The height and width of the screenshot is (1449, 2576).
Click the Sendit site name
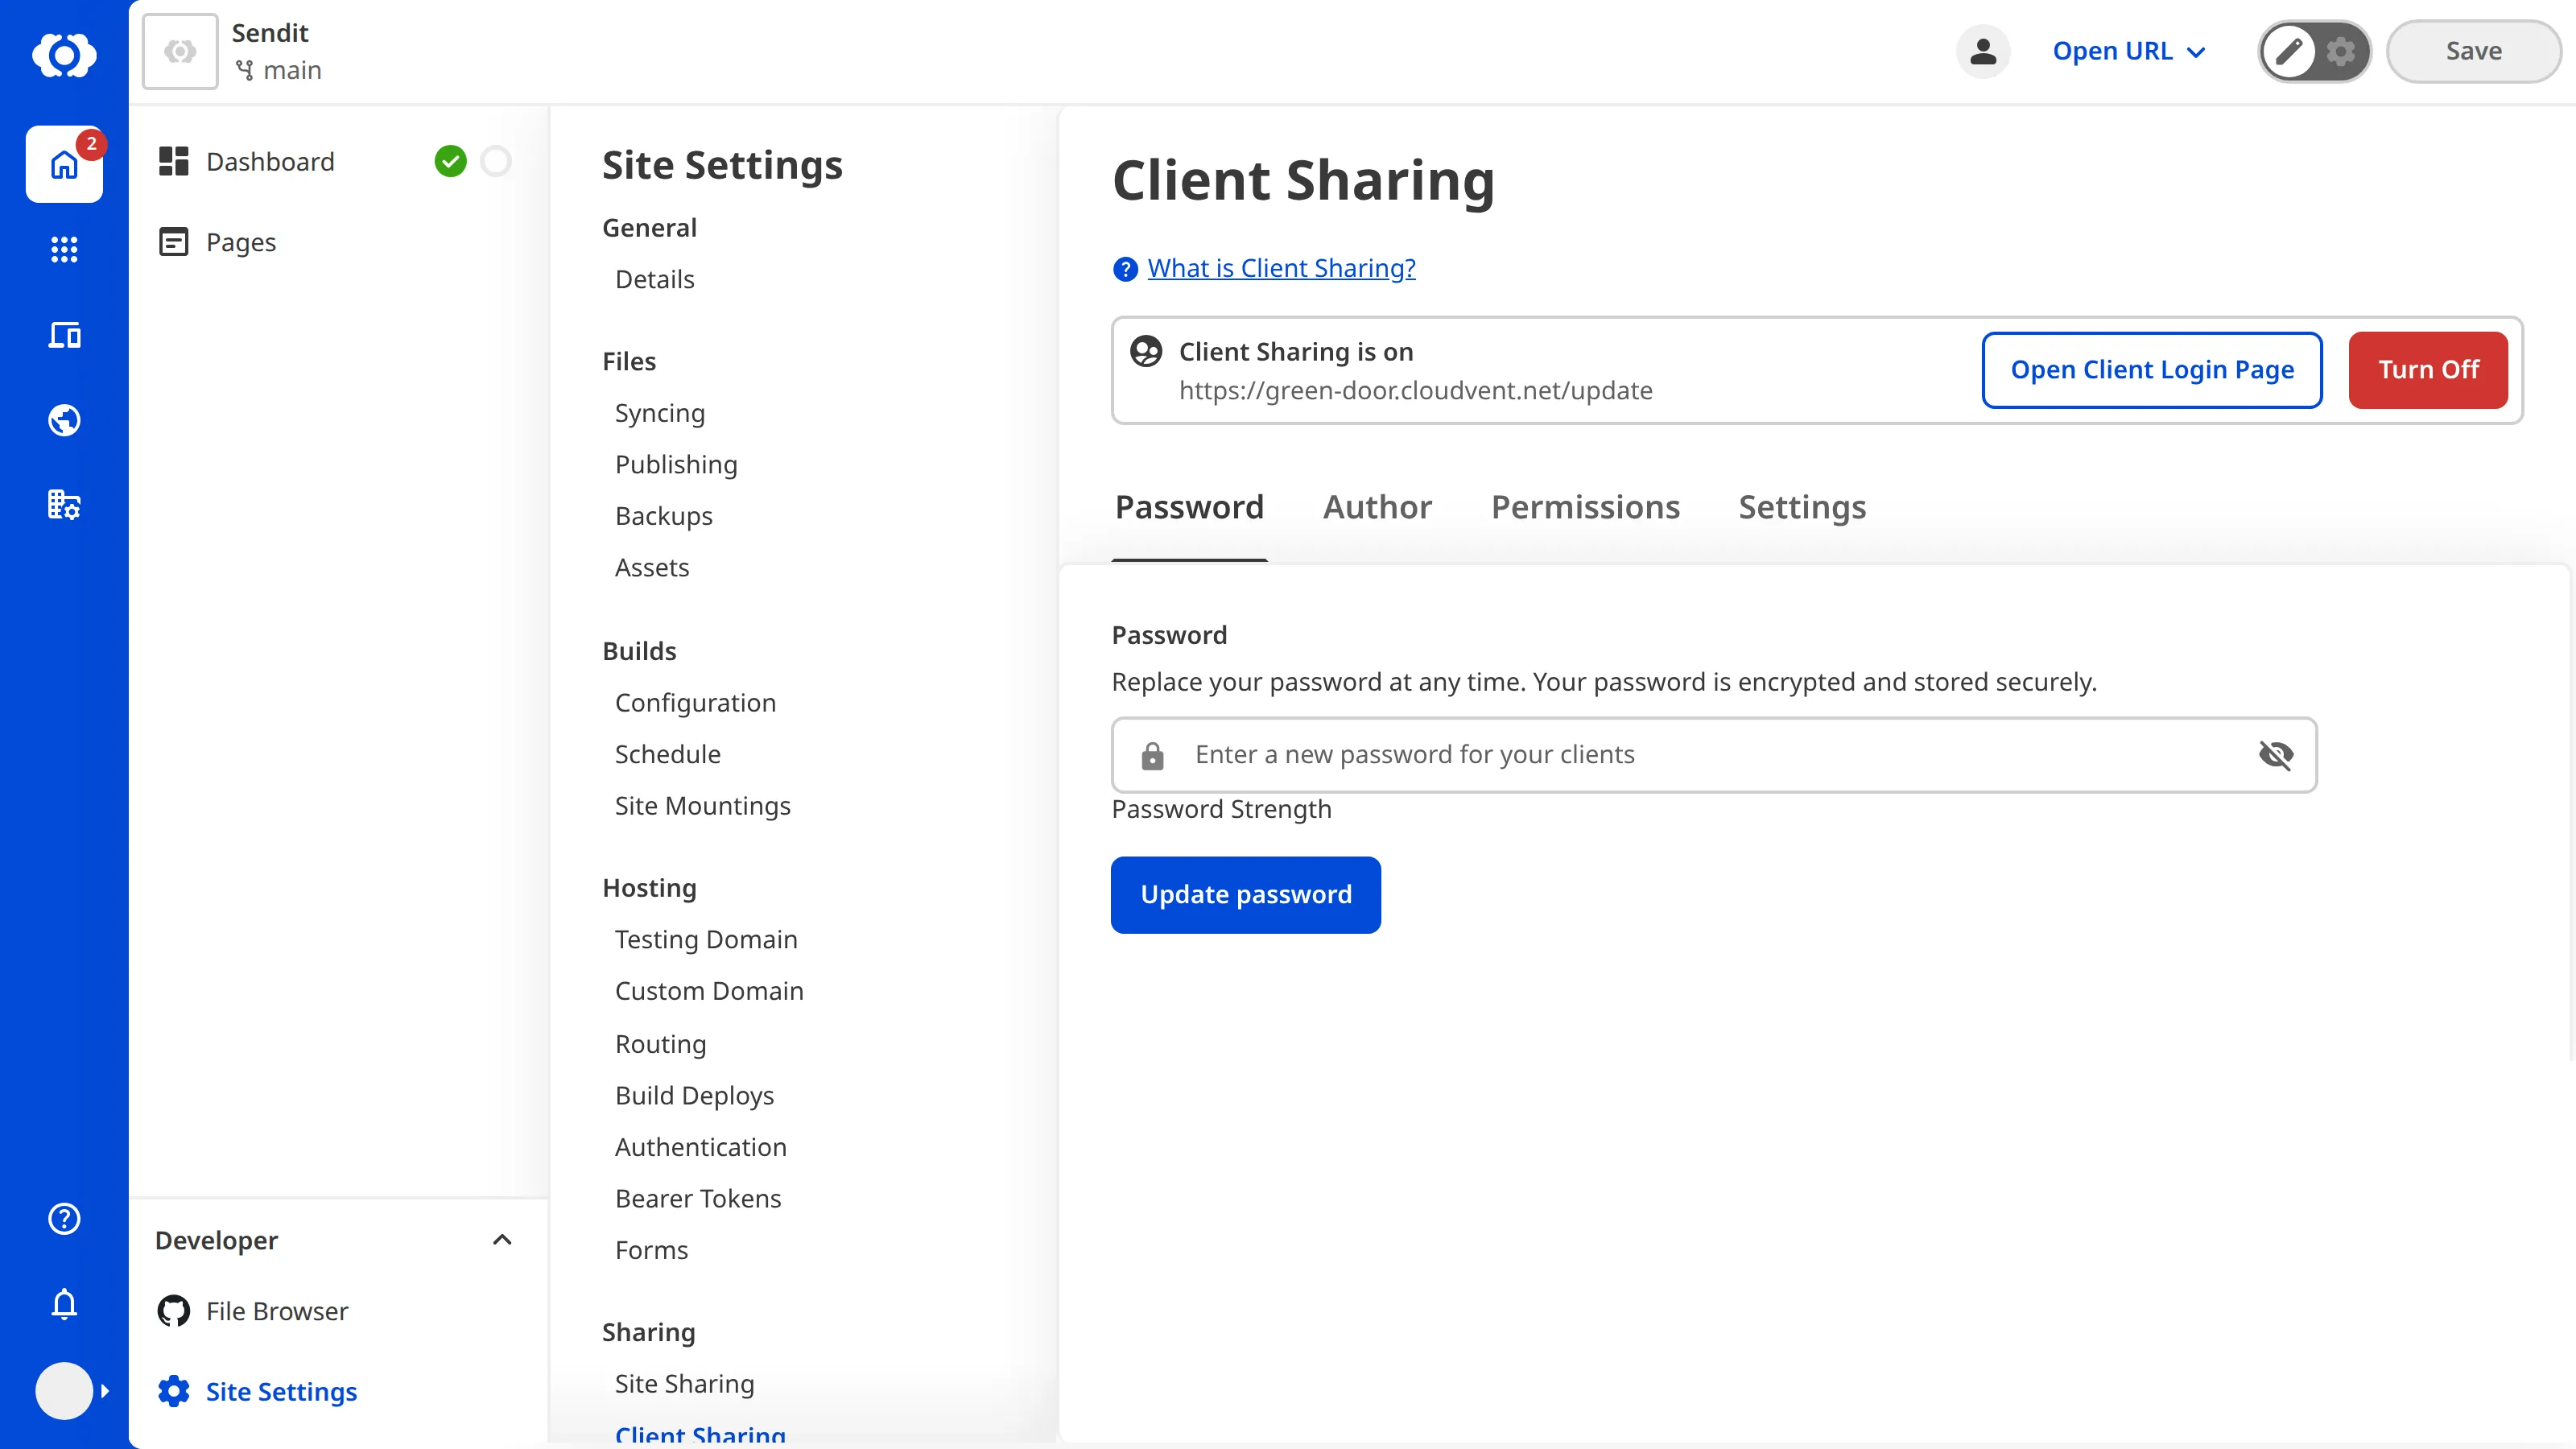(270, 33)
